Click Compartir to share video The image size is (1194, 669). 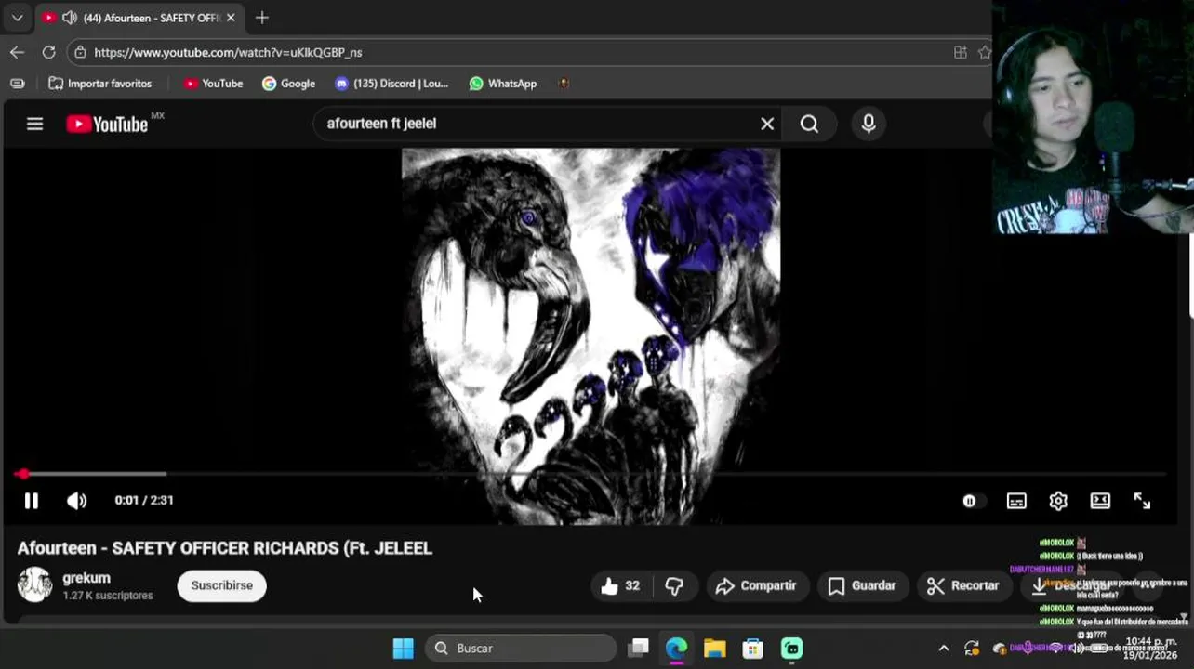click(756, 585)
